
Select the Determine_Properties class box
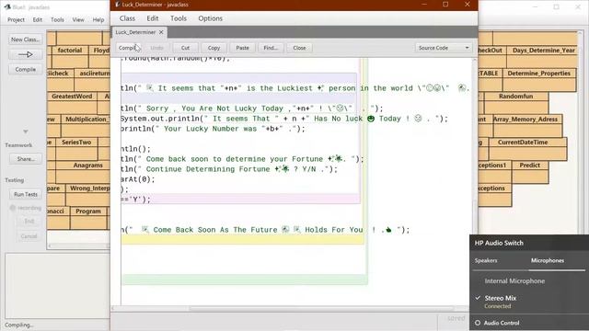pyautogui.click(x=539, y=80)
